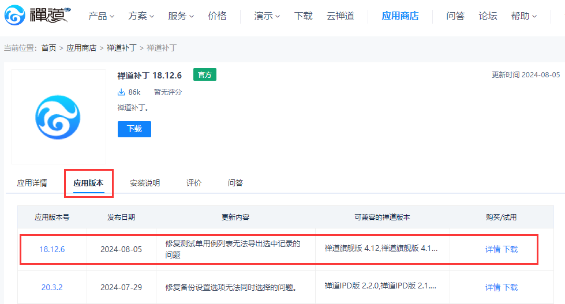Open the 论坛 navigation item

coord(488,16)
